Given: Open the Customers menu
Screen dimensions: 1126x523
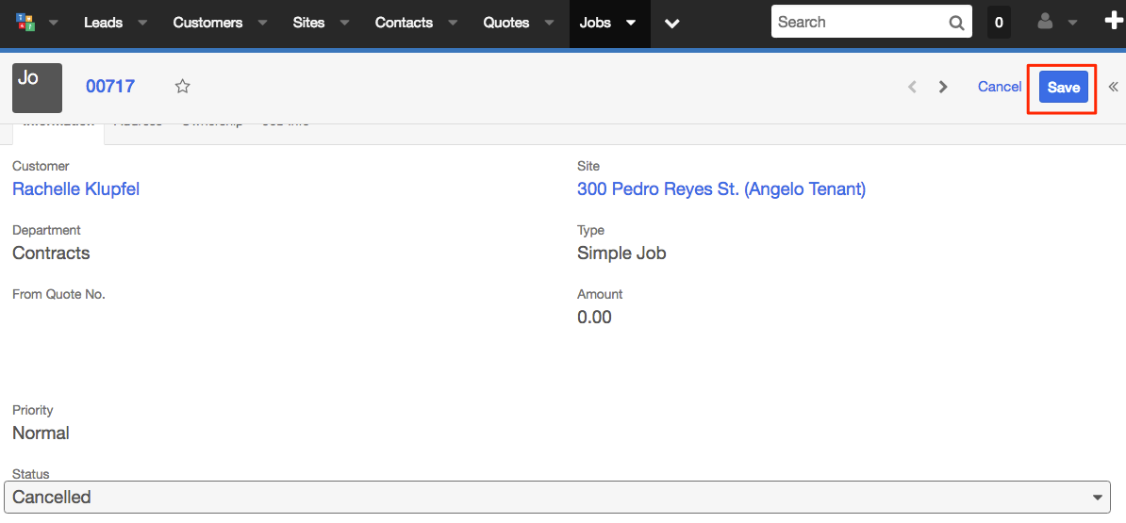Looking at the screenshot, I should [x=207, y=23].
